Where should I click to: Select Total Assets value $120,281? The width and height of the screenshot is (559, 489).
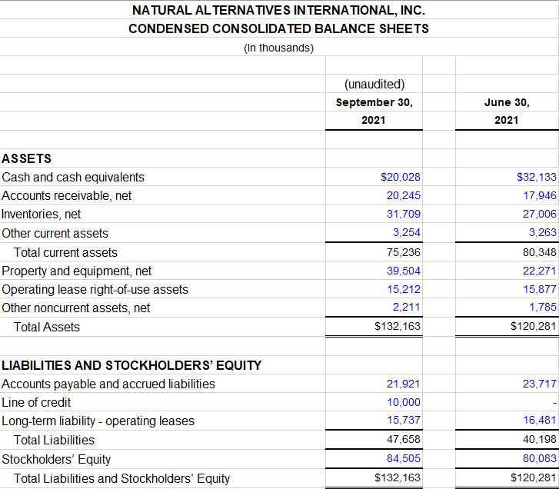tap(534, 326)
